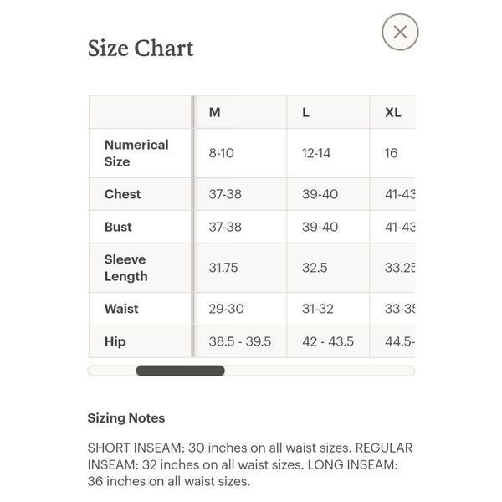Click the Sizing Notes heading
The width and height of the screenshot is (502, 502).
(x=126, y=418)
